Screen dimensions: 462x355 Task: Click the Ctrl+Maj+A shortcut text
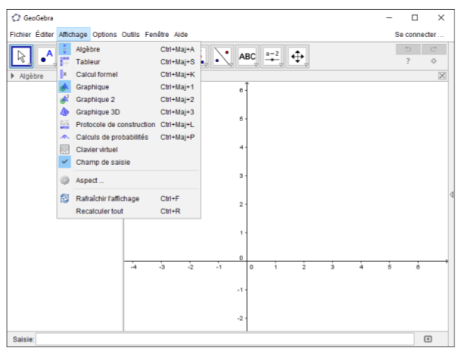pos(177,49)
